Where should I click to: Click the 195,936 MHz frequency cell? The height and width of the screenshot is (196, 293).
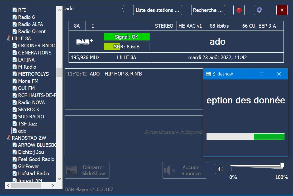tap(85, 57)
